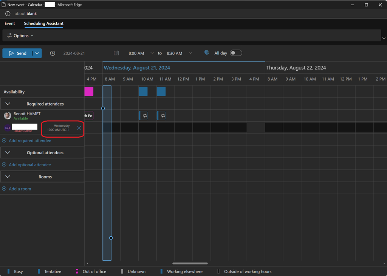The image size is (387, 276).
Task: Click the clock icon beside the date
Action: pos(53,53)
